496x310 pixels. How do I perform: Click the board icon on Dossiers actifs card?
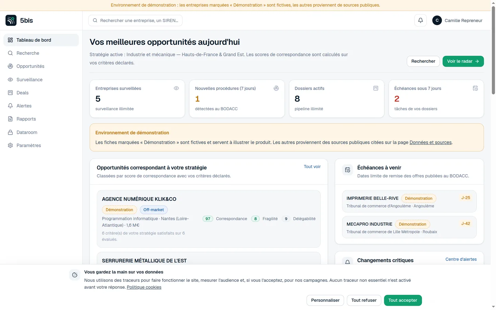click(376, 88)
